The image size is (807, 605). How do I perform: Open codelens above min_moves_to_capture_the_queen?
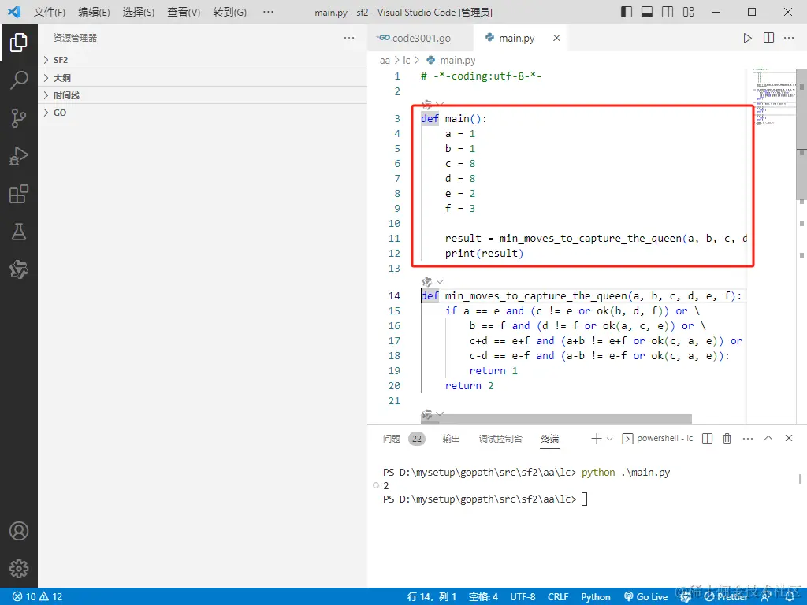[x=433, y=282]
